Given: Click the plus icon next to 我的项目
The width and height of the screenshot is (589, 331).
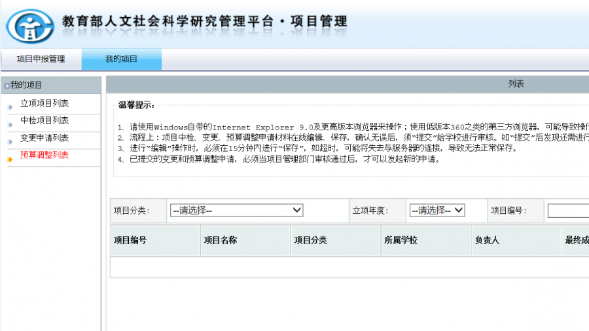Looking at the screenshot, I should [7, 86].
